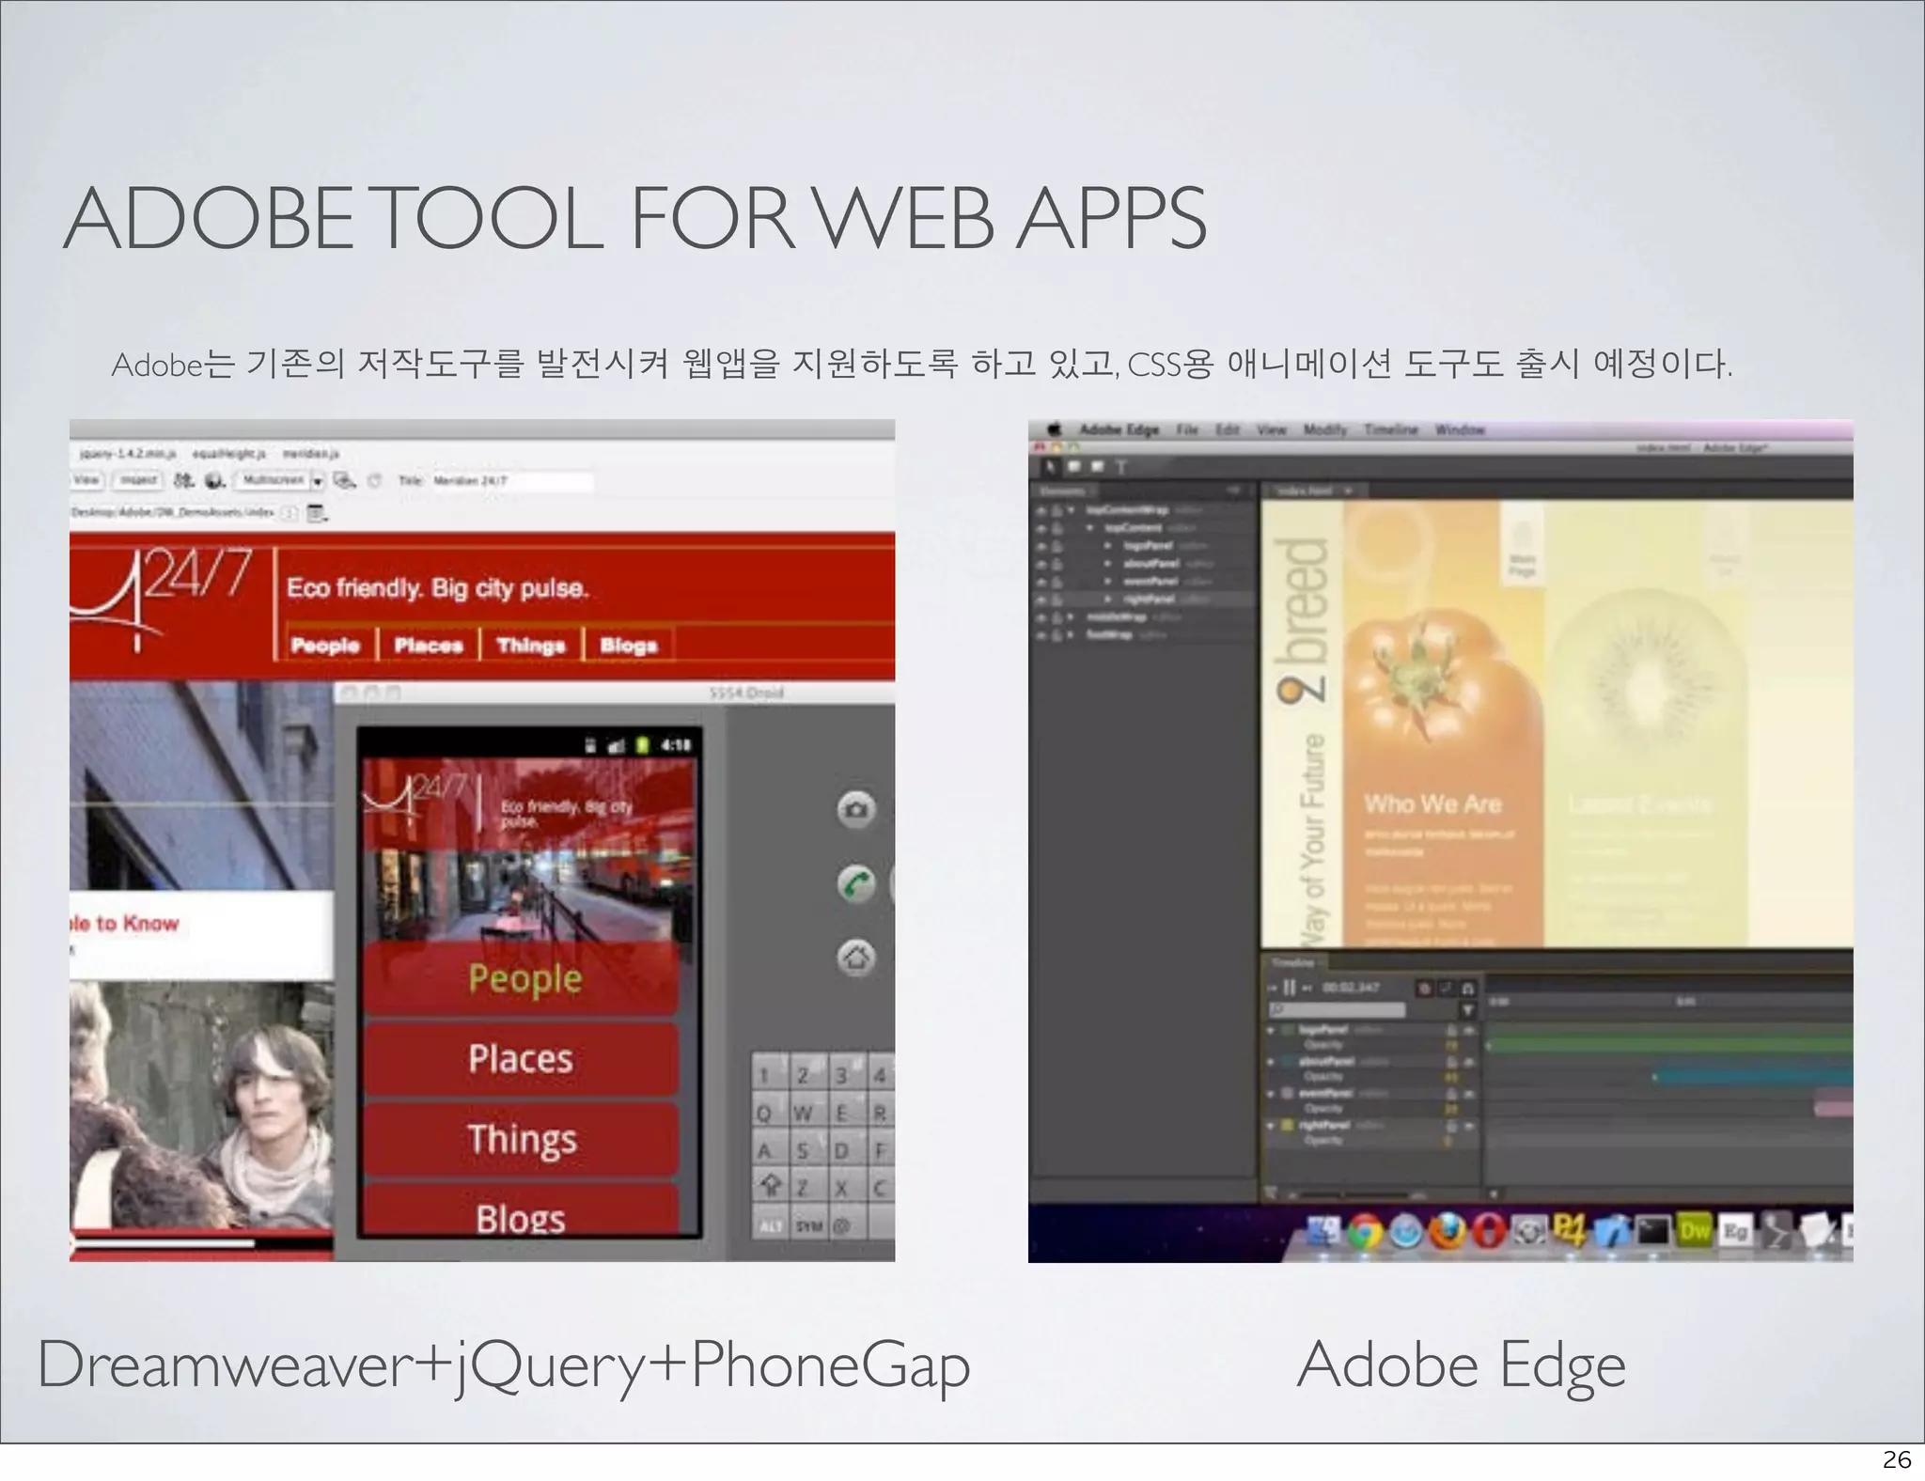
Task: Open System Preferences gear in dock
Action: (1529, 1232)
